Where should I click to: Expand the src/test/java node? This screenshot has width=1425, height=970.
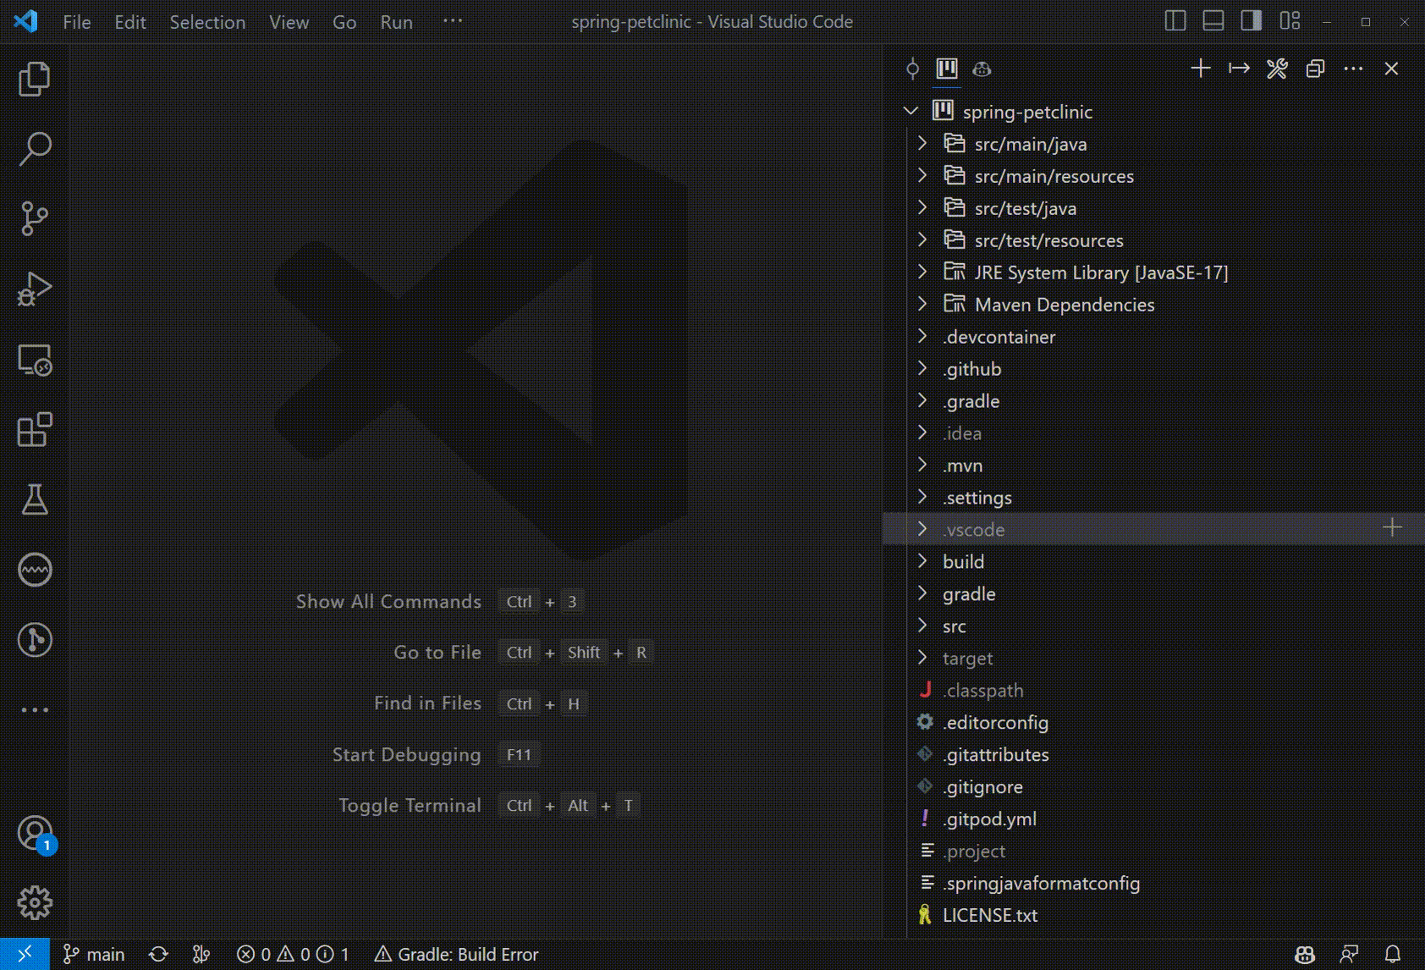coord(922,207)
